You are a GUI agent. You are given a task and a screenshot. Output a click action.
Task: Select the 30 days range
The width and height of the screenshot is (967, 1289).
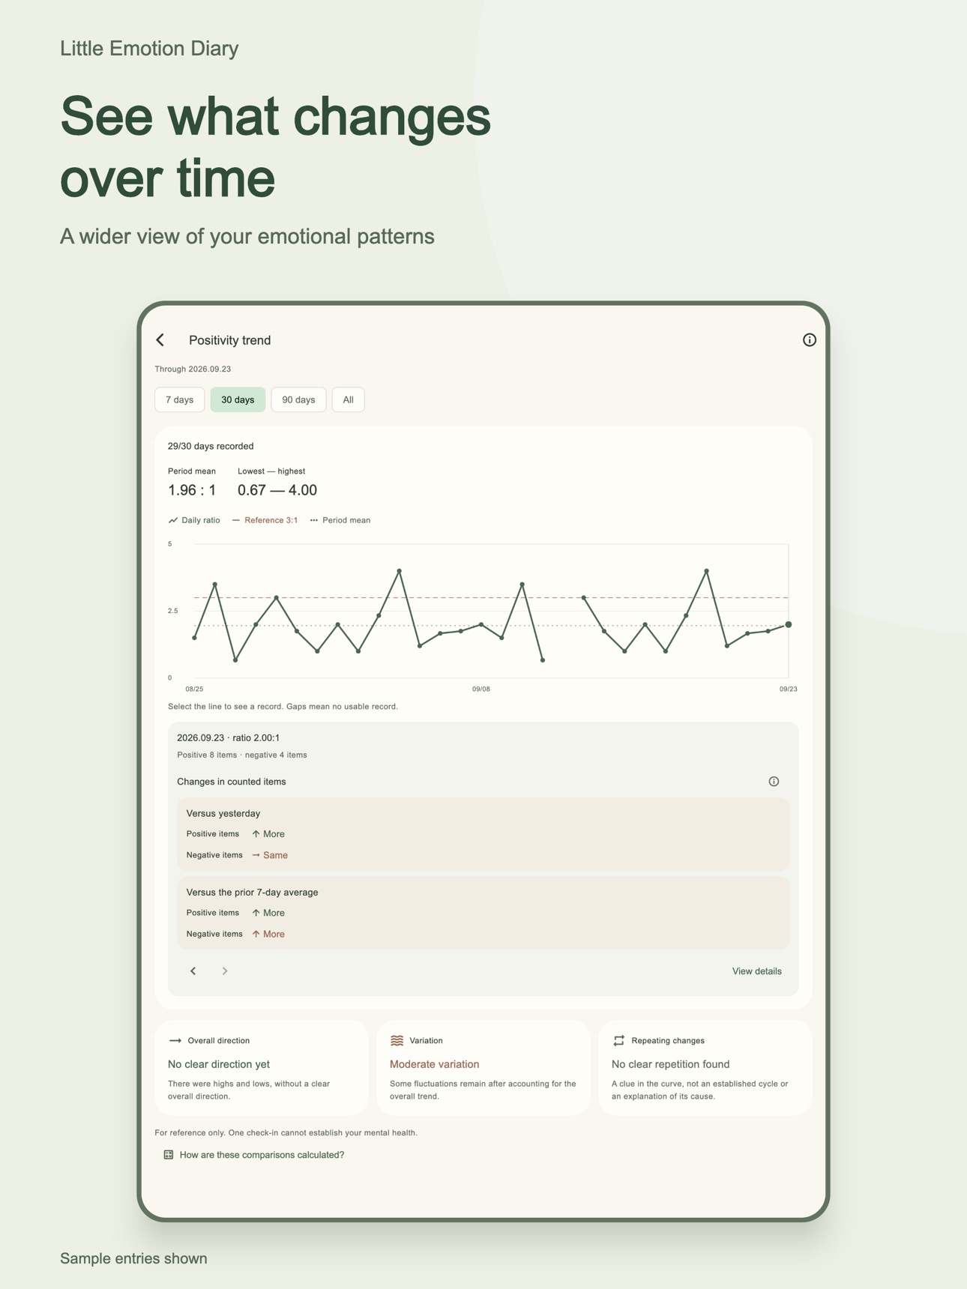pyautogui.click(x=238, y=399)
